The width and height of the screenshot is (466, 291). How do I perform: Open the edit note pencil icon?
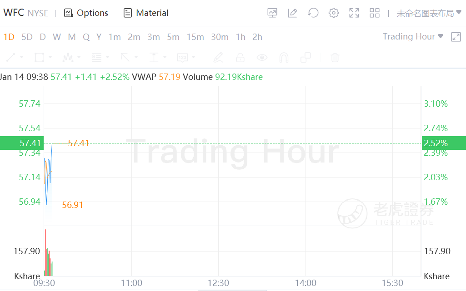(x=292, y=13)
